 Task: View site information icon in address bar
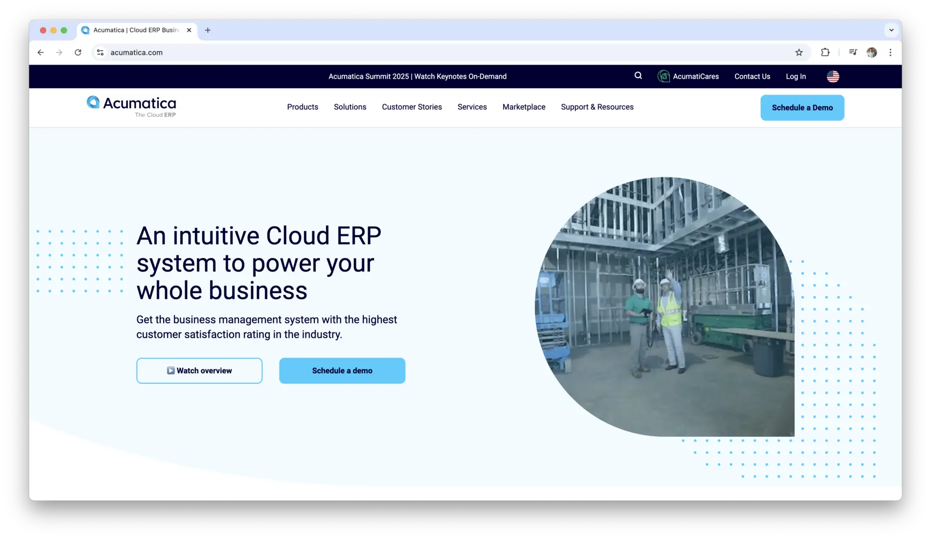point(100,52)
